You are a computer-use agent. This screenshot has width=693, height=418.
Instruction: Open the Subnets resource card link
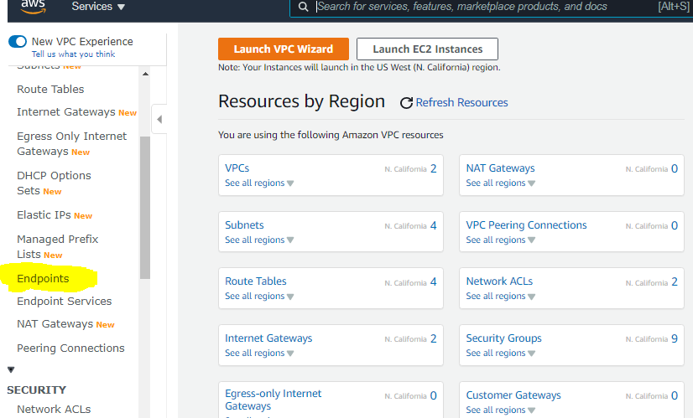(244, 225)
